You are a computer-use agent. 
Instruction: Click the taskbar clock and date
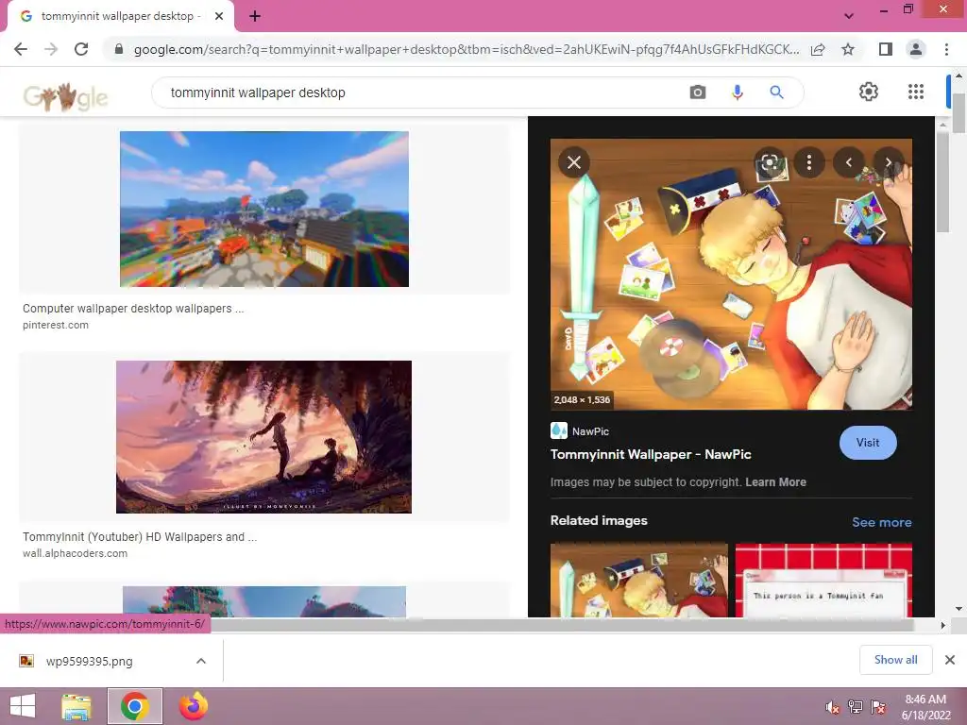click(x=925, y=707)
